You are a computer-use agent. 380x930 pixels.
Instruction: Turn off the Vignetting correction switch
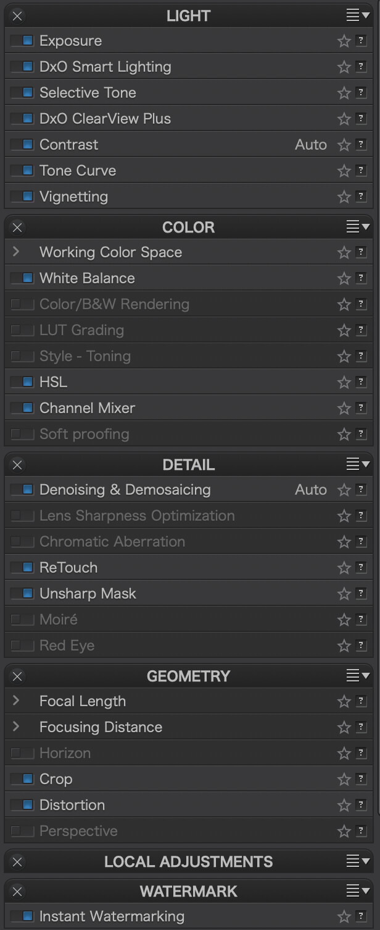click(22, 197)
